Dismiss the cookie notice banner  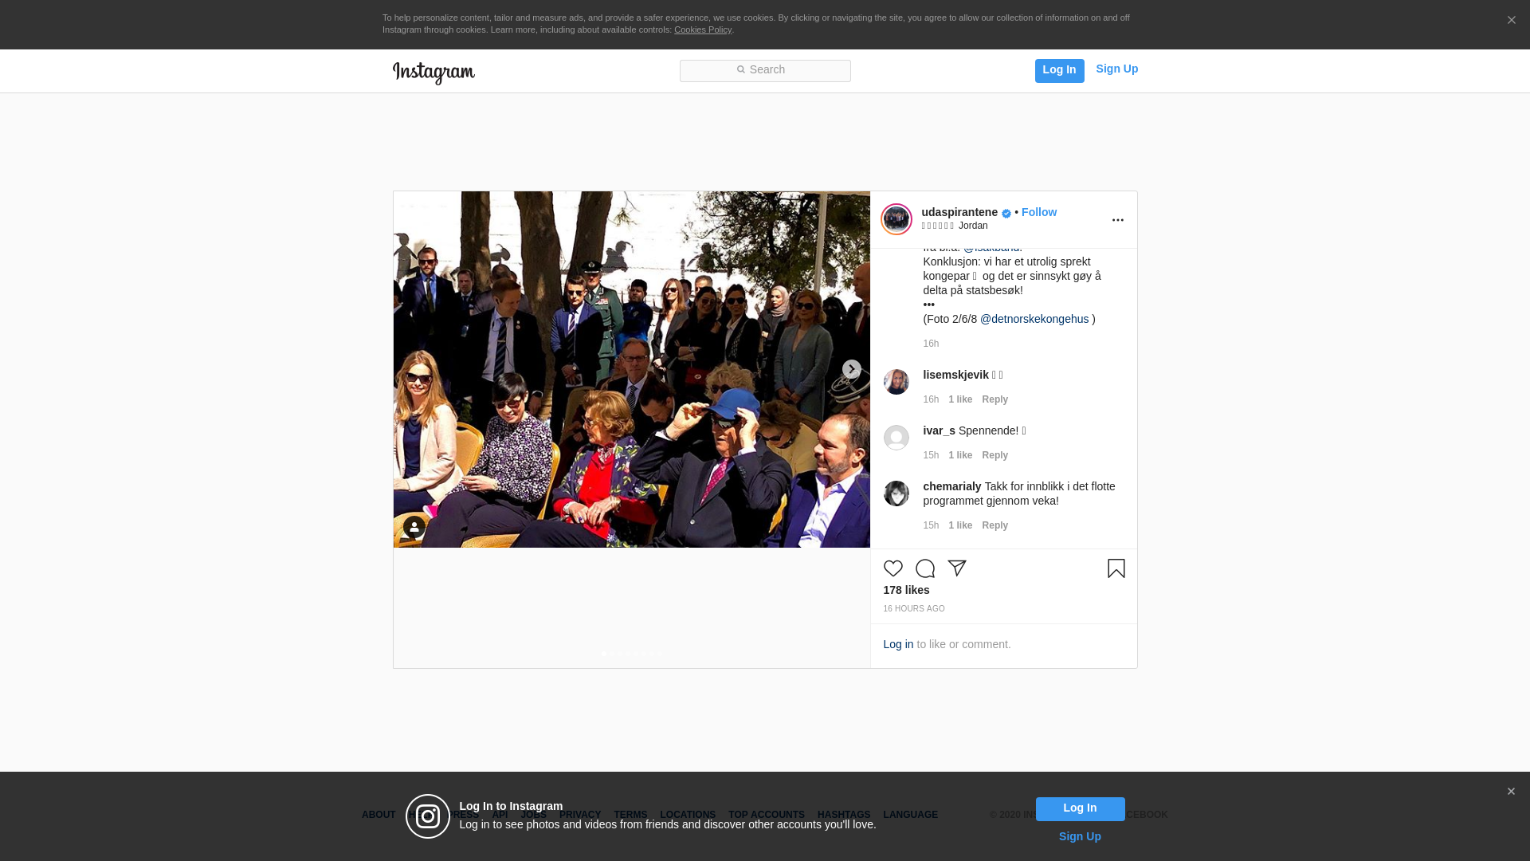[x=1511, y=21]
